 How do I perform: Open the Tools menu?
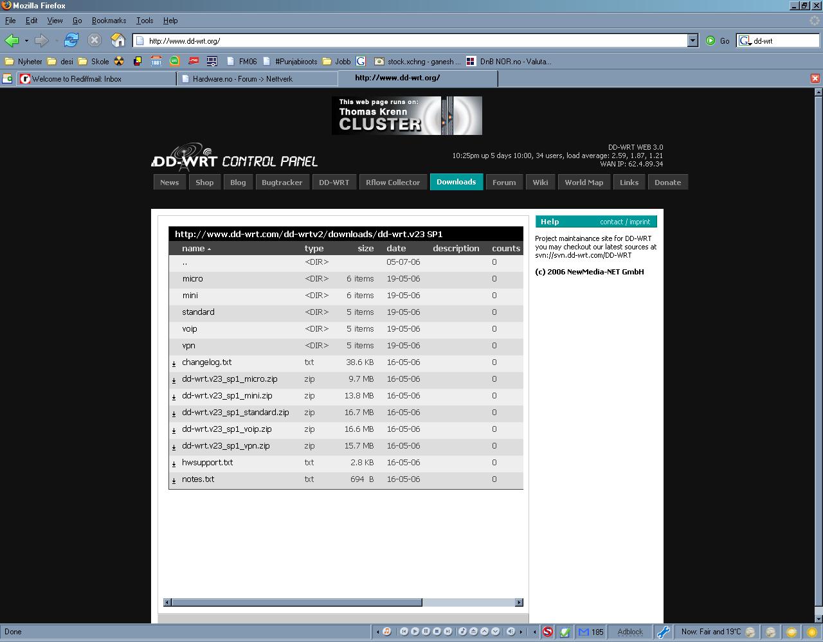(145, 21)
